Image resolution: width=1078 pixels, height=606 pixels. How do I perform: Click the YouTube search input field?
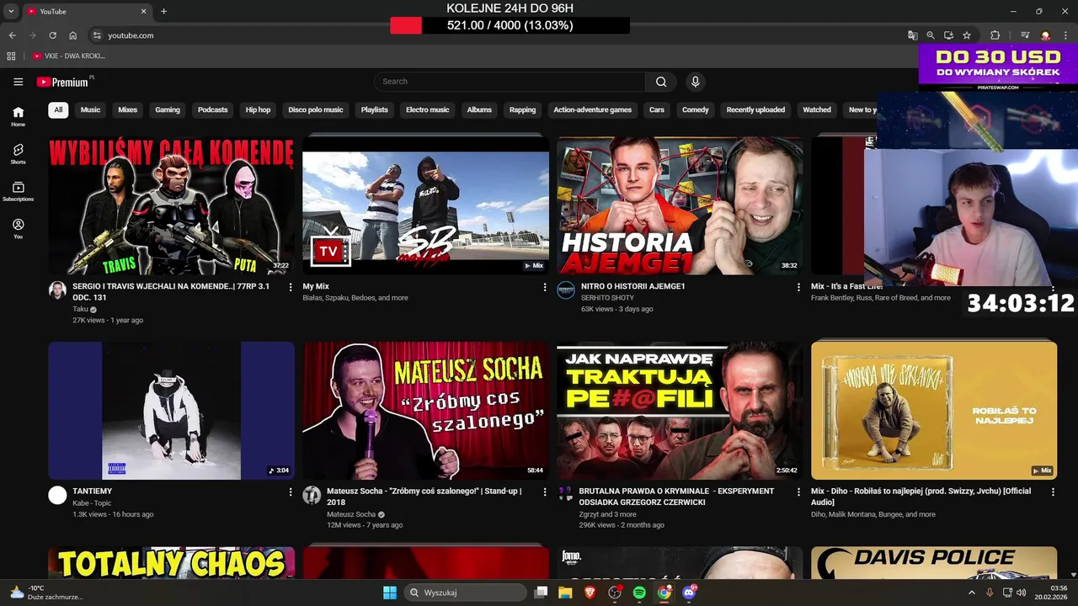510,82
